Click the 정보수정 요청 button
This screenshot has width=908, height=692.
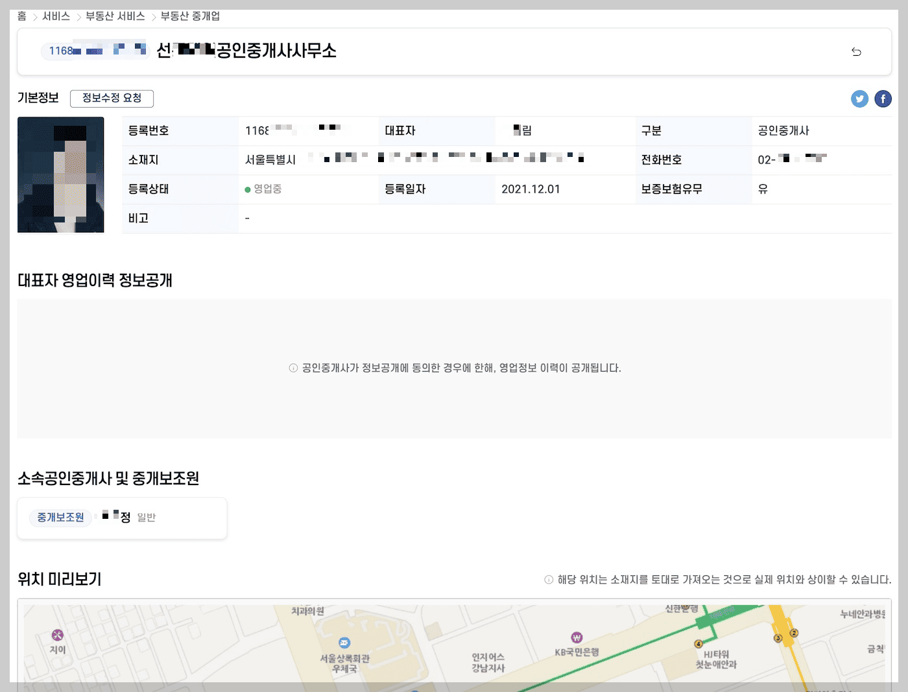(x=112, y=99)
